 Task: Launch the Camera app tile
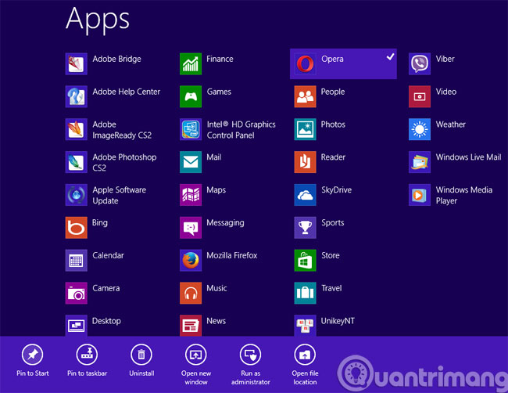[x=76, y=293]
